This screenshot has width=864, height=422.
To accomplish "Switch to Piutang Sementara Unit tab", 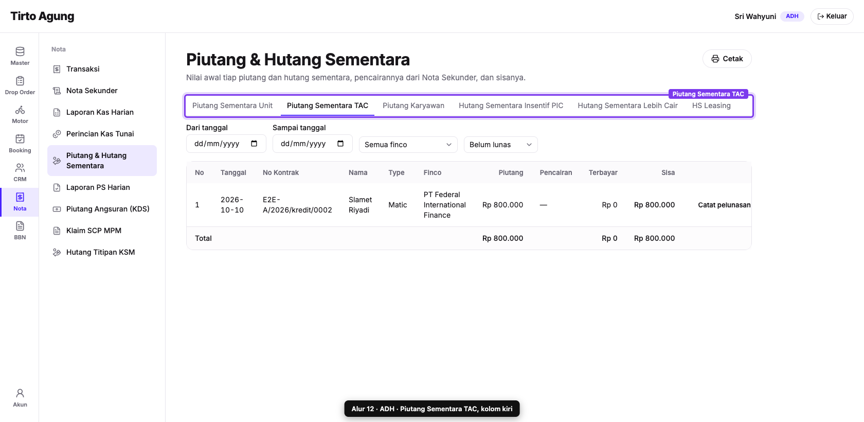I will (232, 105).
